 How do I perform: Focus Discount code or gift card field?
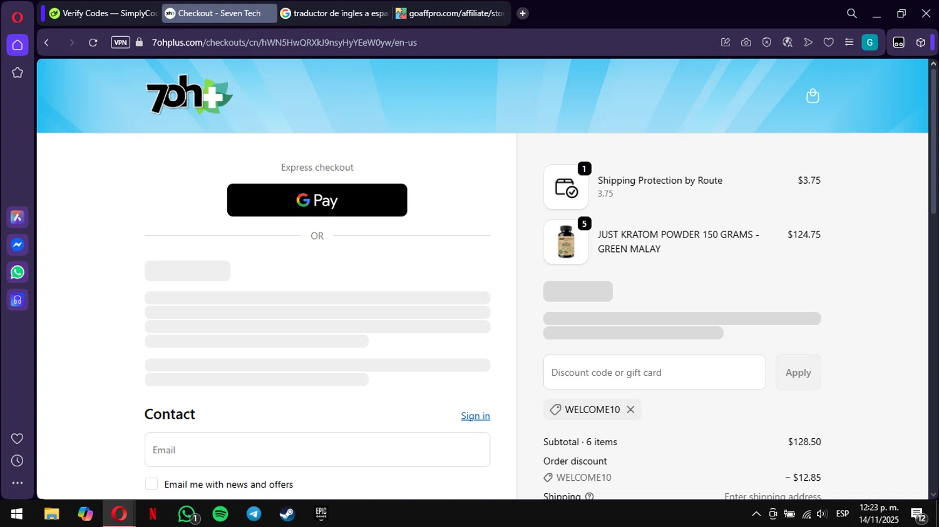654,372
